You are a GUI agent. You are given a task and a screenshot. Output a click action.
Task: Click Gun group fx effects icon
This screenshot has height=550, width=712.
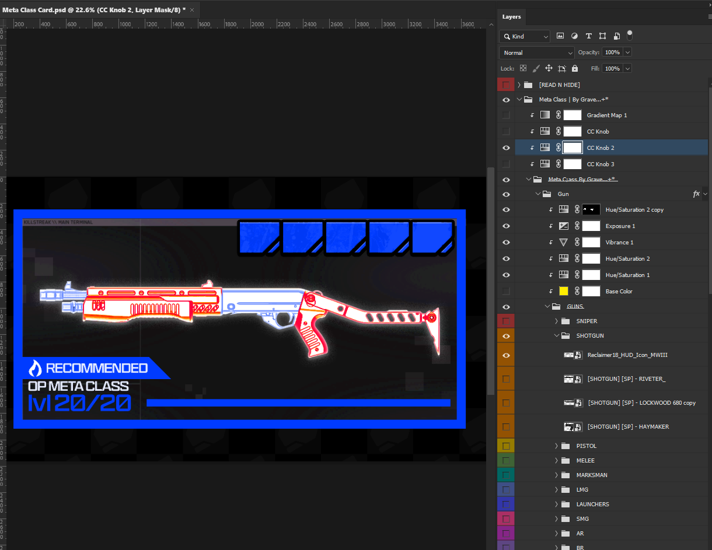tap(696, 194)
